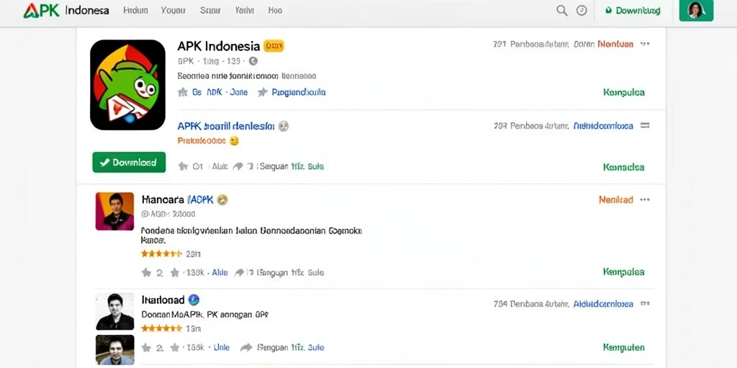Click the 'Gs ADK · Jate' link
The width and height of the screenshot is (737, 368).
tap(220, 93)
